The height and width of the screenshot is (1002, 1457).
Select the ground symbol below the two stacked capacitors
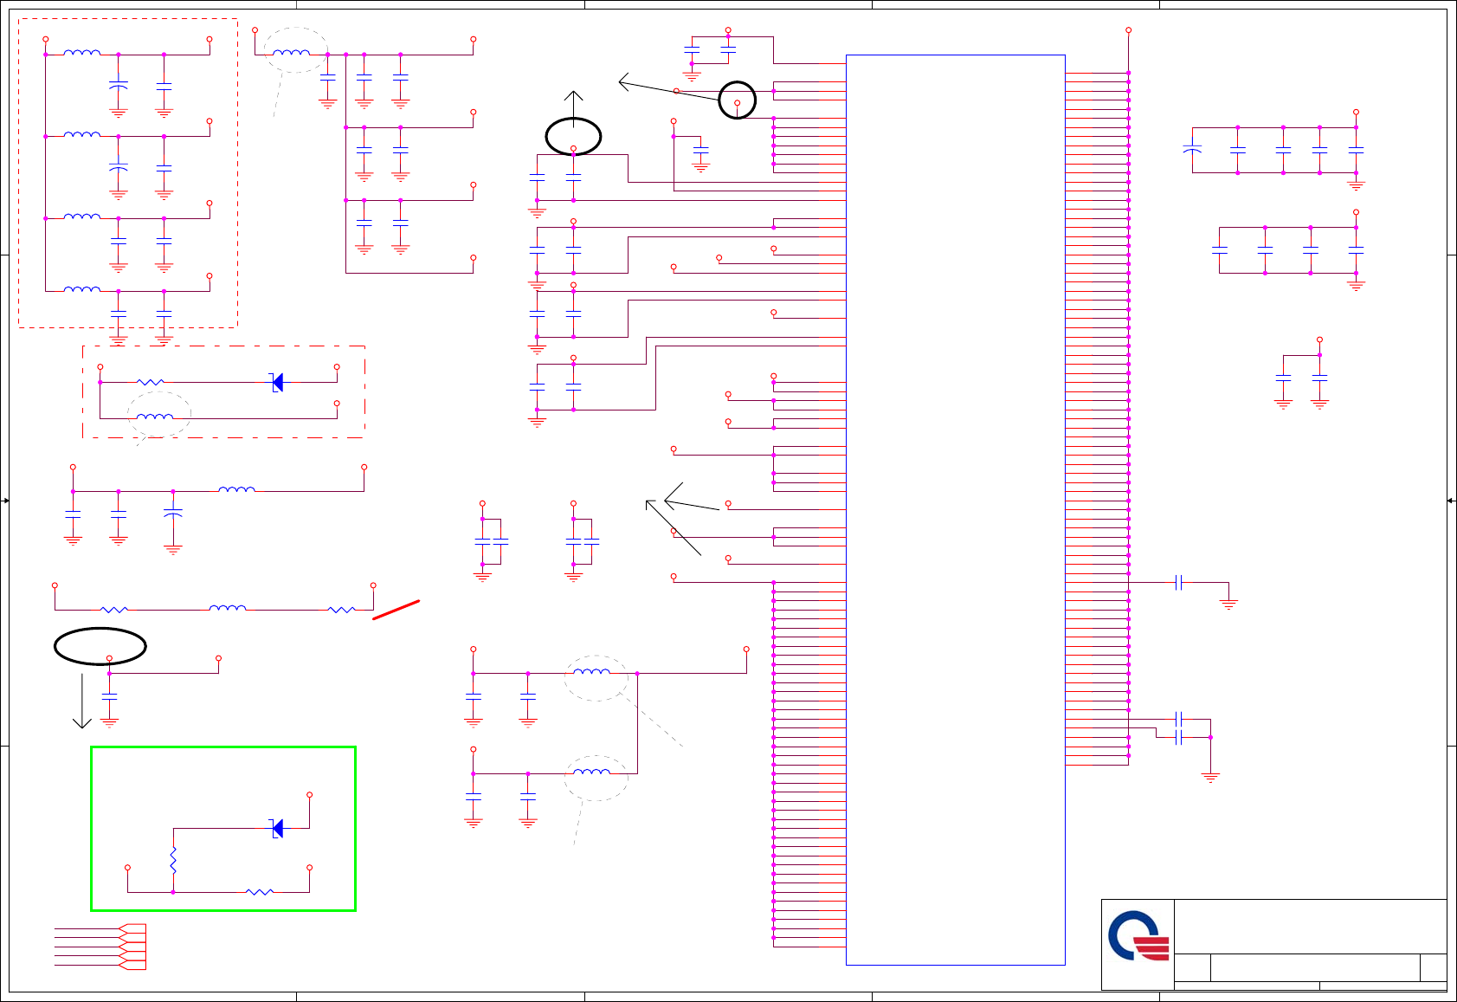coord(1210,778)
